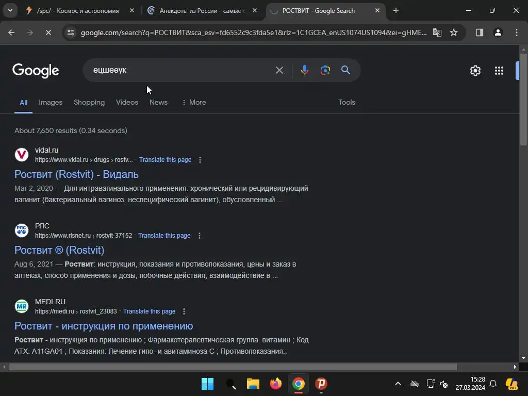Start a voice search with the microphone

(x=305, y=70)
